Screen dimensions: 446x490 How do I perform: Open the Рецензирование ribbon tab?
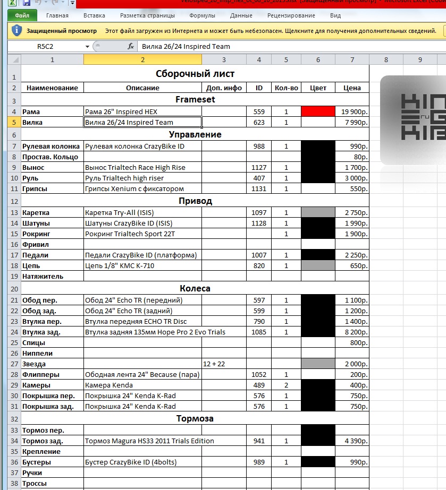291,16
